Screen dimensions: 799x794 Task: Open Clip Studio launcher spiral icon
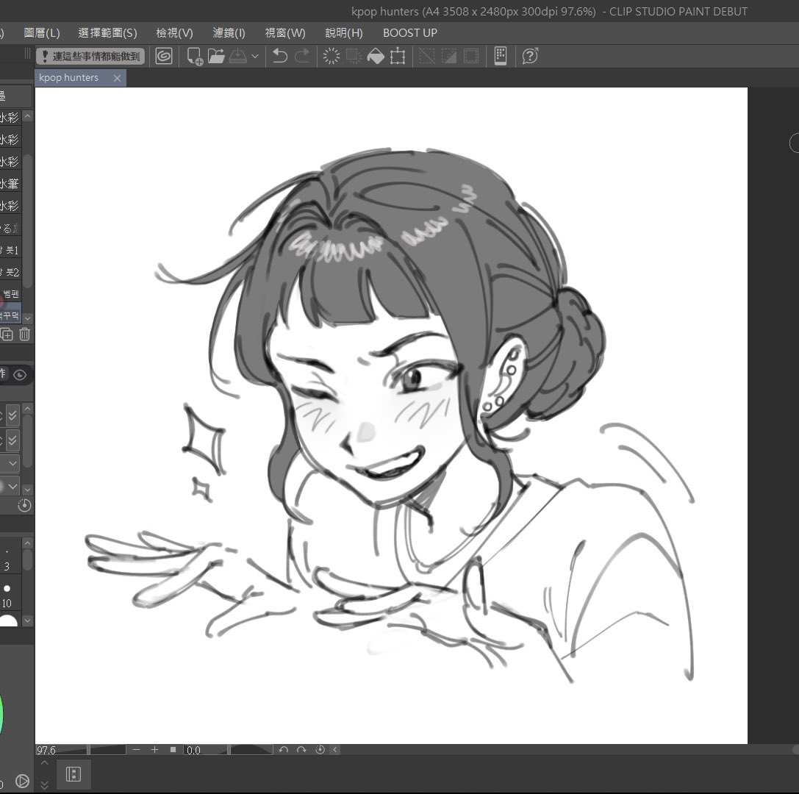pos(164,56)
